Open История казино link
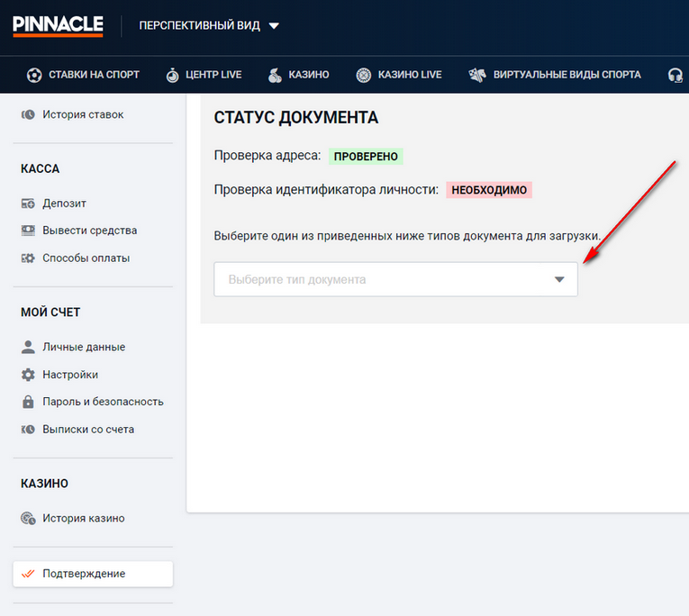 point(84,519)
